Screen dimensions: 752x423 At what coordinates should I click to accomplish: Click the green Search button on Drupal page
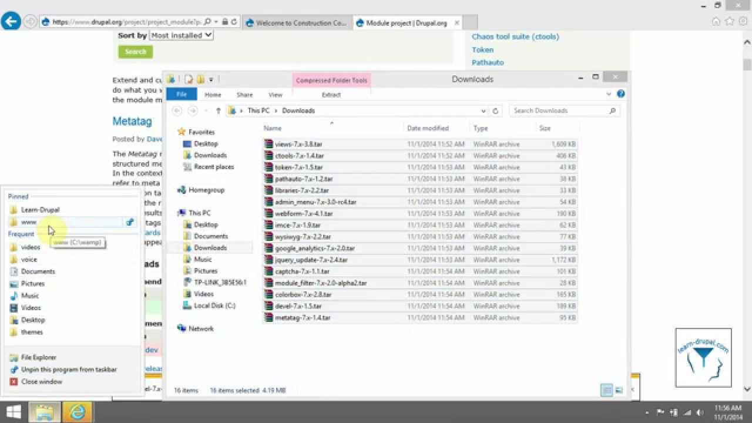pyautogui.click(x=135, y=52)
